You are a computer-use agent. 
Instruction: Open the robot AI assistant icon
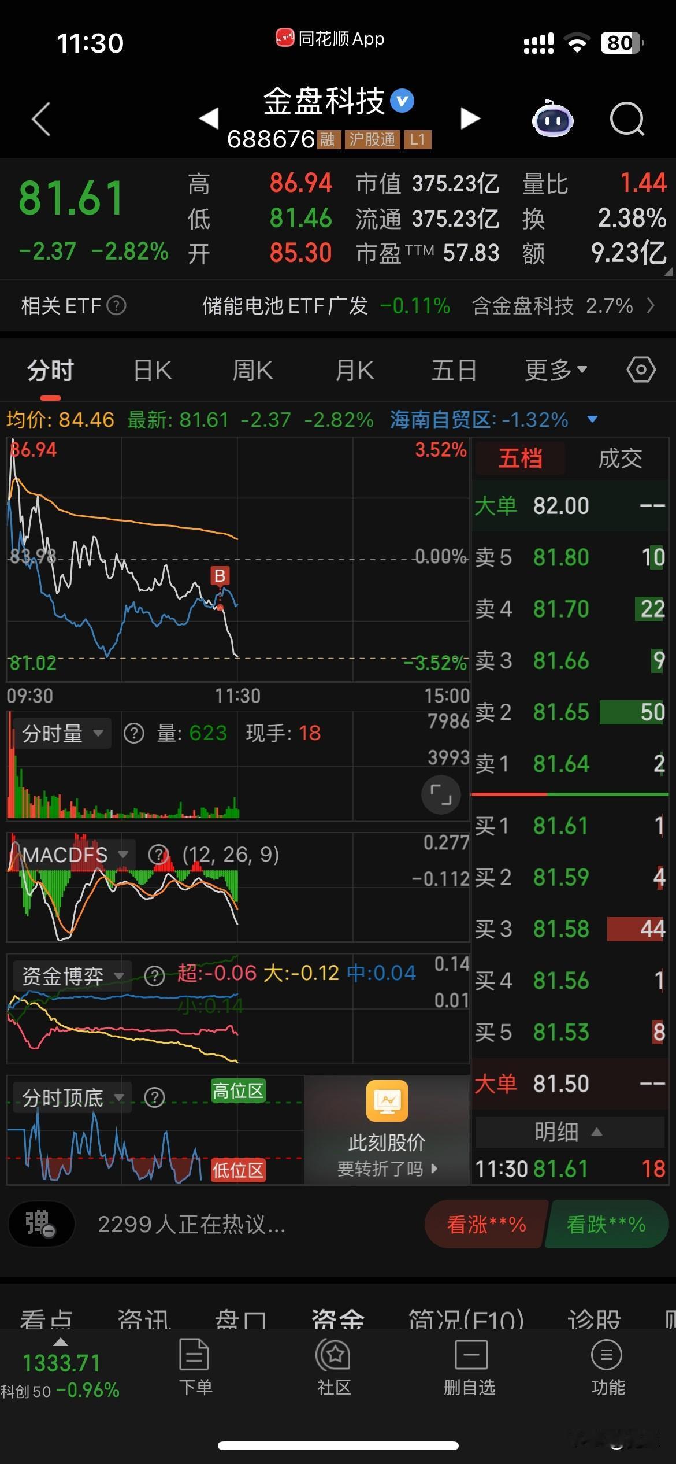pos(552,119)
